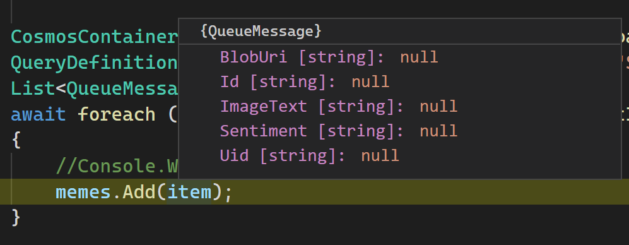This screenshot has height=245, width=629.
Task: Click the QueryDefinition type in code
Action: [x=94, y=63]
